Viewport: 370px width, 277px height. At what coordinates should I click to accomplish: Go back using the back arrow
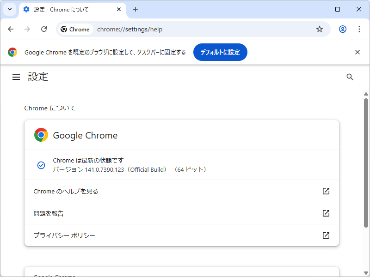(x=11, y=29)
